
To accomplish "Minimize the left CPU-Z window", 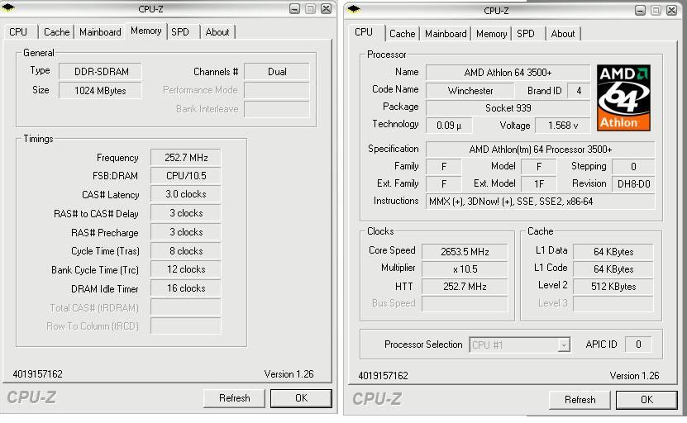I will click(x=294, y=9).
